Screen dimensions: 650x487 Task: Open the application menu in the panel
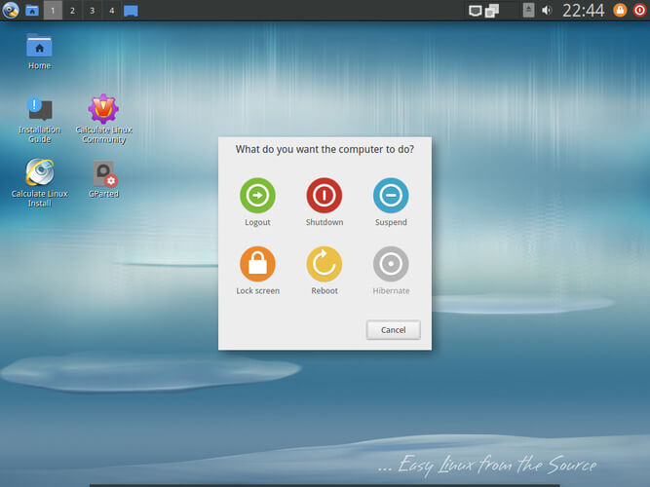[11, 10]
